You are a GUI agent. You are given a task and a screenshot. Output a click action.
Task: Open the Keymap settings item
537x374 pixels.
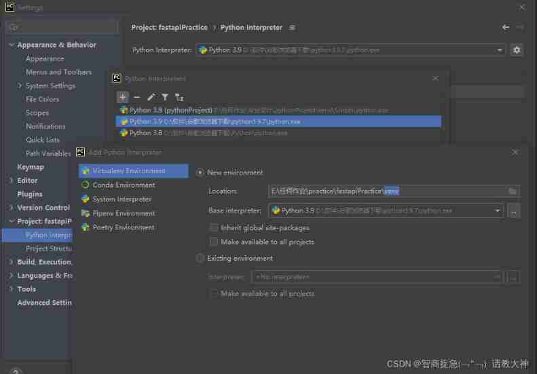tap(31, 167)
